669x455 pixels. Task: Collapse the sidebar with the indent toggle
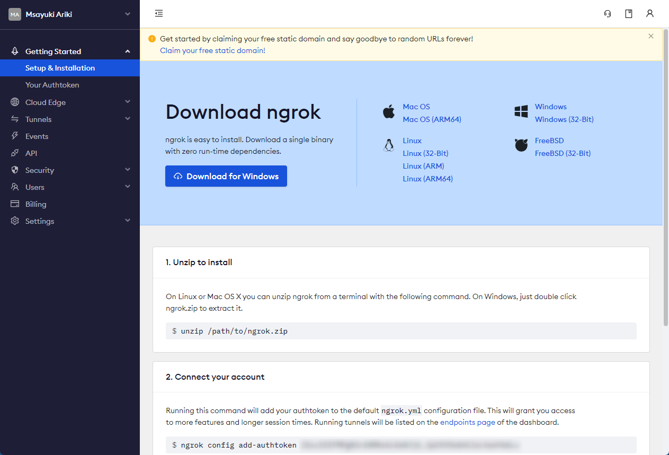[158, 13]
